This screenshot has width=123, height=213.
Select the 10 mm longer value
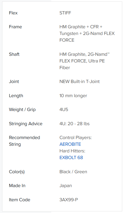[73, 96]
